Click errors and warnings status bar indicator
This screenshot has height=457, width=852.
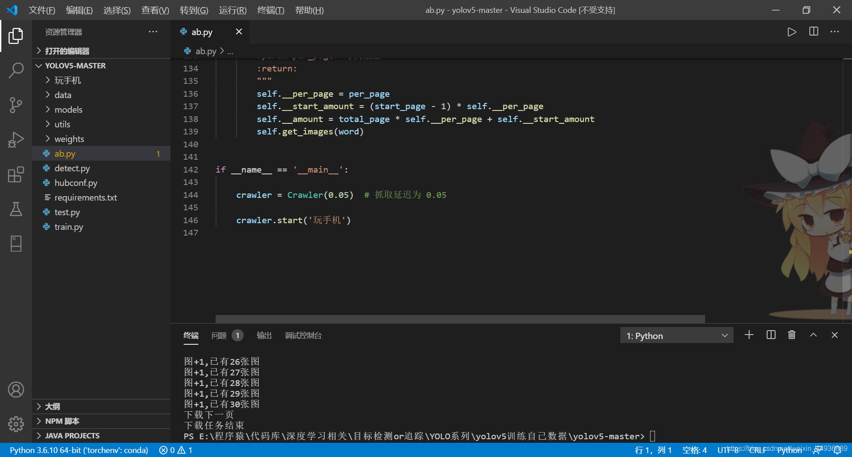176,450
